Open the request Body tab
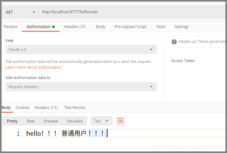 coord(101,27)
